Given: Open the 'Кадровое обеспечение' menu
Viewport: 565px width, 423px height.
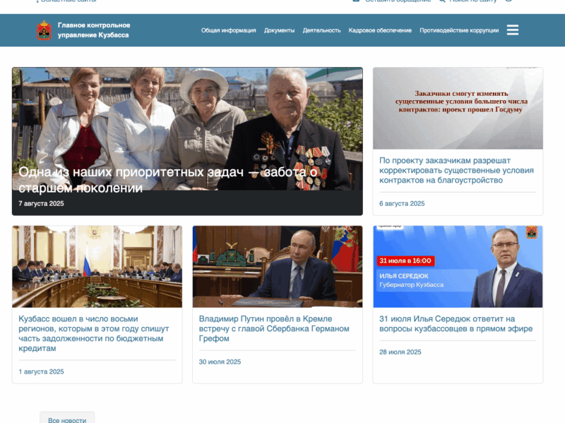Looking at the screenshot, I should tap(380, 30).
